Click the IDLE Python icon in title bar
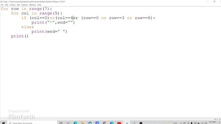Image resolution: width=221 pixels, height=124 pixels. point(1,1)
